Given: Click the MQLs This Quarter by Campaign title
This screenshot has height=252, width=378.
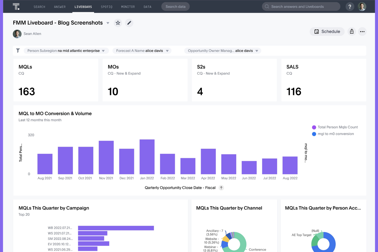Looking at the screenshot, I should pos(54,208).
